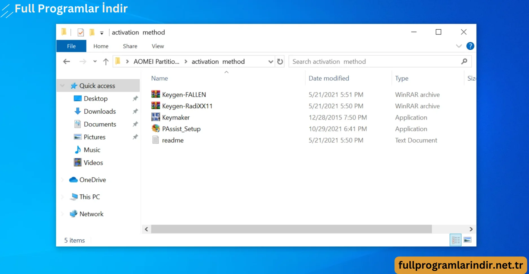Image resolution: width=529 pixels, height=274 pixels.
Task: Open Help via the blue question mark icon
Action: [470, 46]
